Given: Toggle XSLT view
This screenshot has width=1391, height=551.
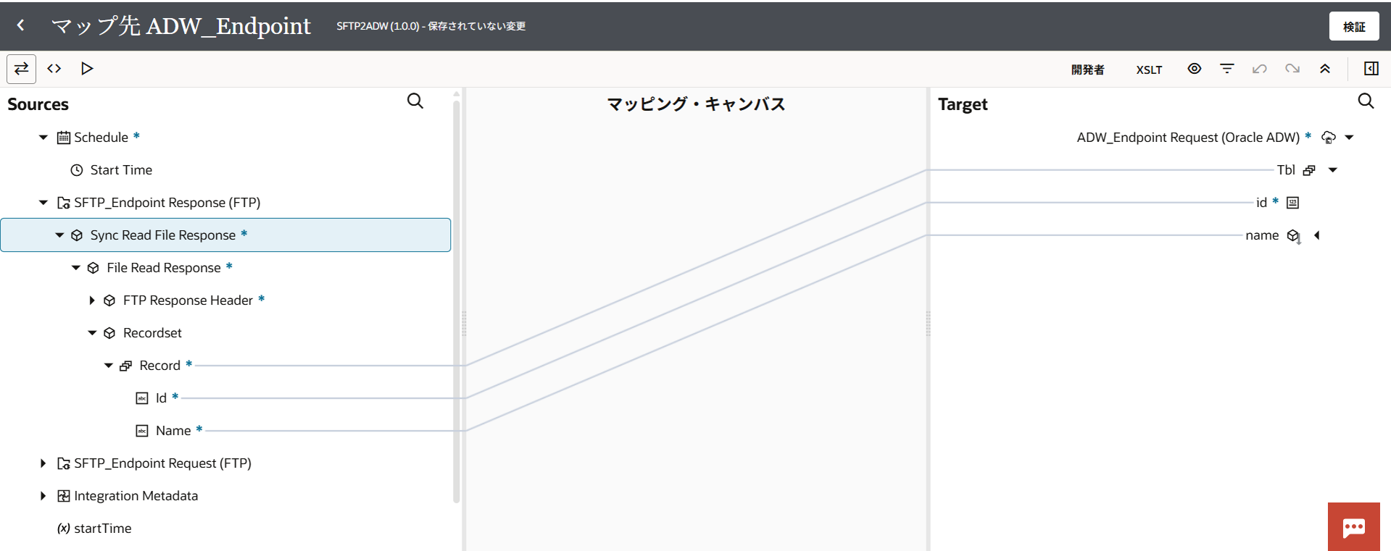Looking at the screenshot, I should 1149,70.
